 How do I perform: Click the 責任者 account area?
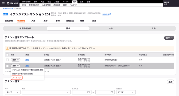pyautogui.click(x=171, y=3)
